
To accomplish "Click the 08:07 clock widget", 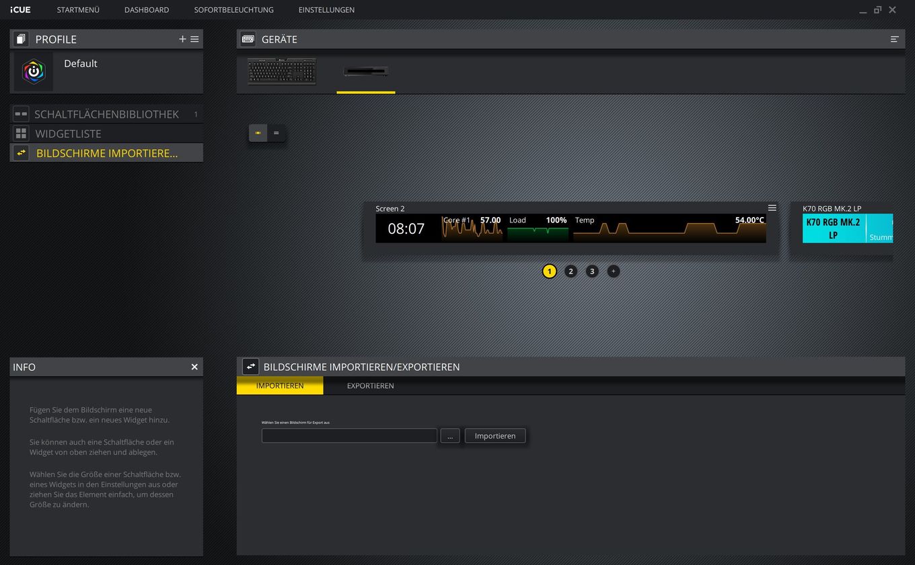I will (406, 228).
